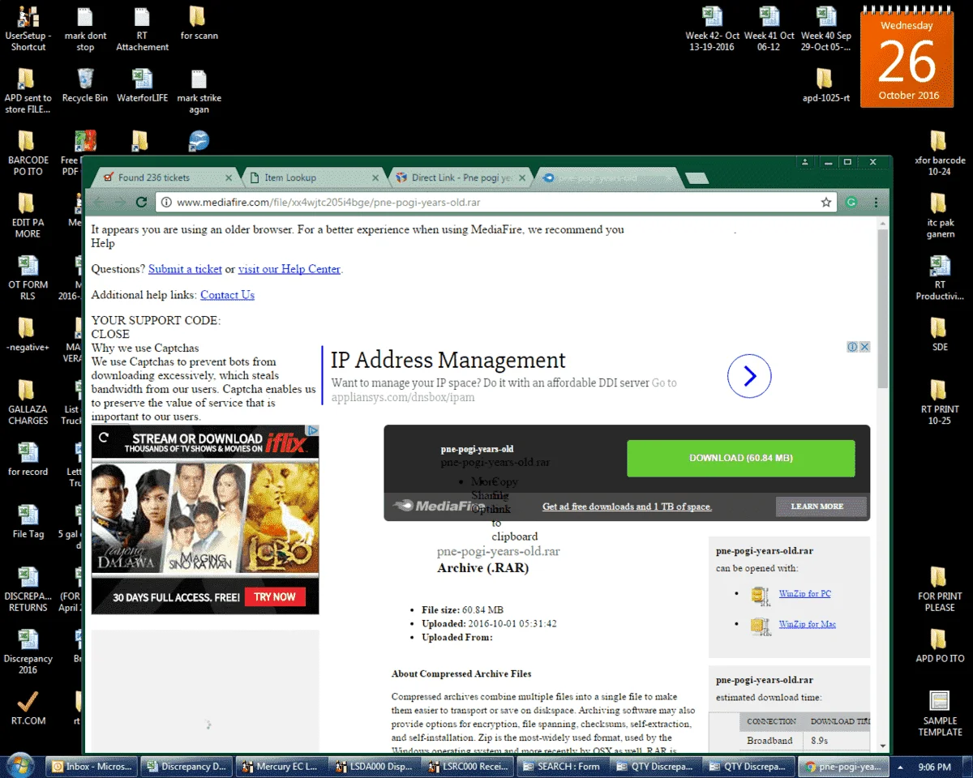Open the Chrome user profile button
Screen dimensions: 973x778
click(x=805, y=162)
